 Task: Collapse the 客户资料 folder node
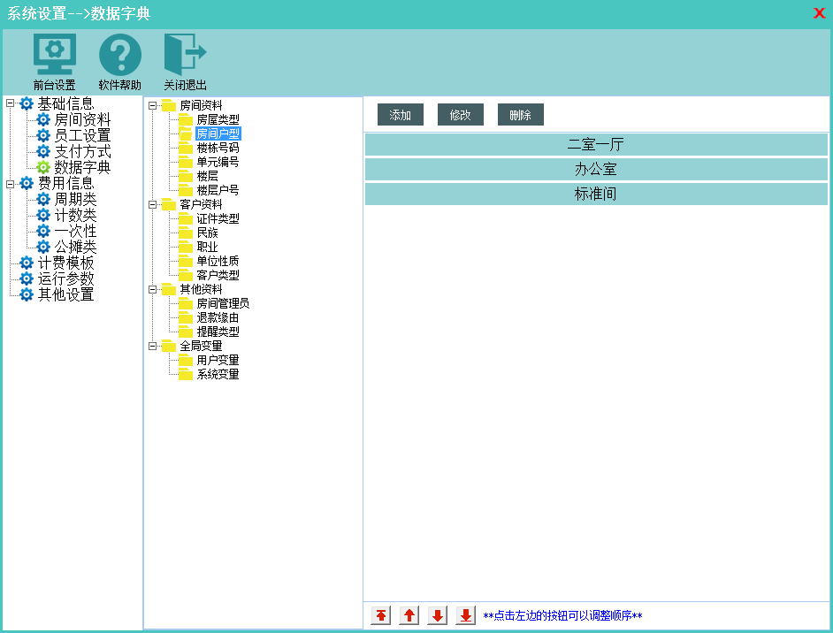[x=153, y=204]
